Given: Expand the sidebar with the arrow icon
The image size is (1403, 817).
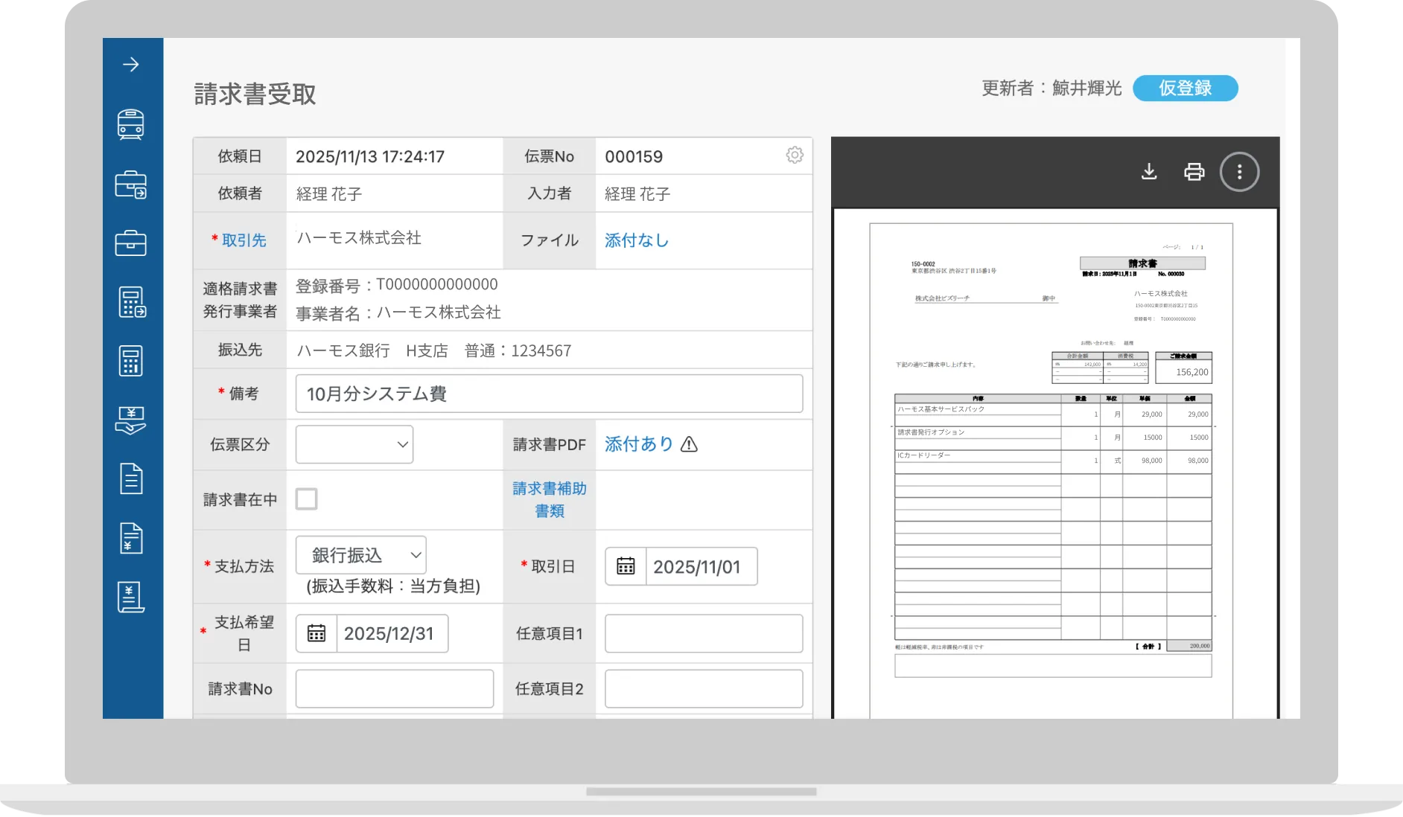Looking at the screenshot, I should click(131, 65).
